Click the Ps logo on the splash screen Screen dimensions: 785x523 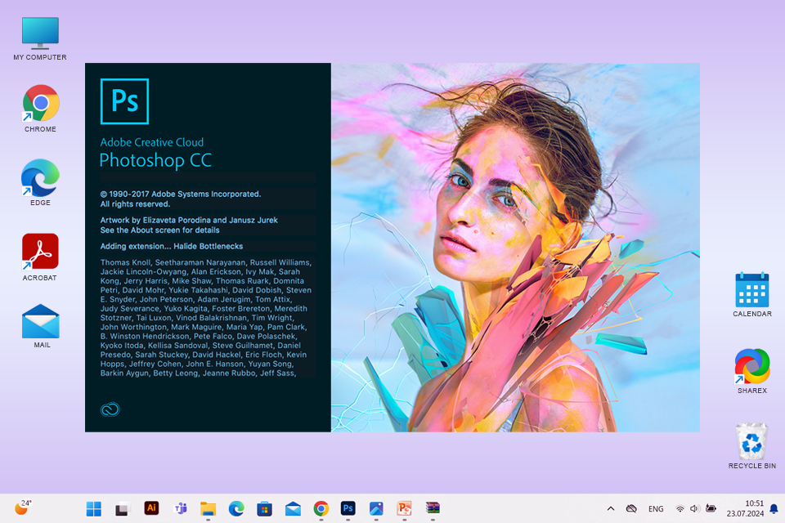click(124, 101)
